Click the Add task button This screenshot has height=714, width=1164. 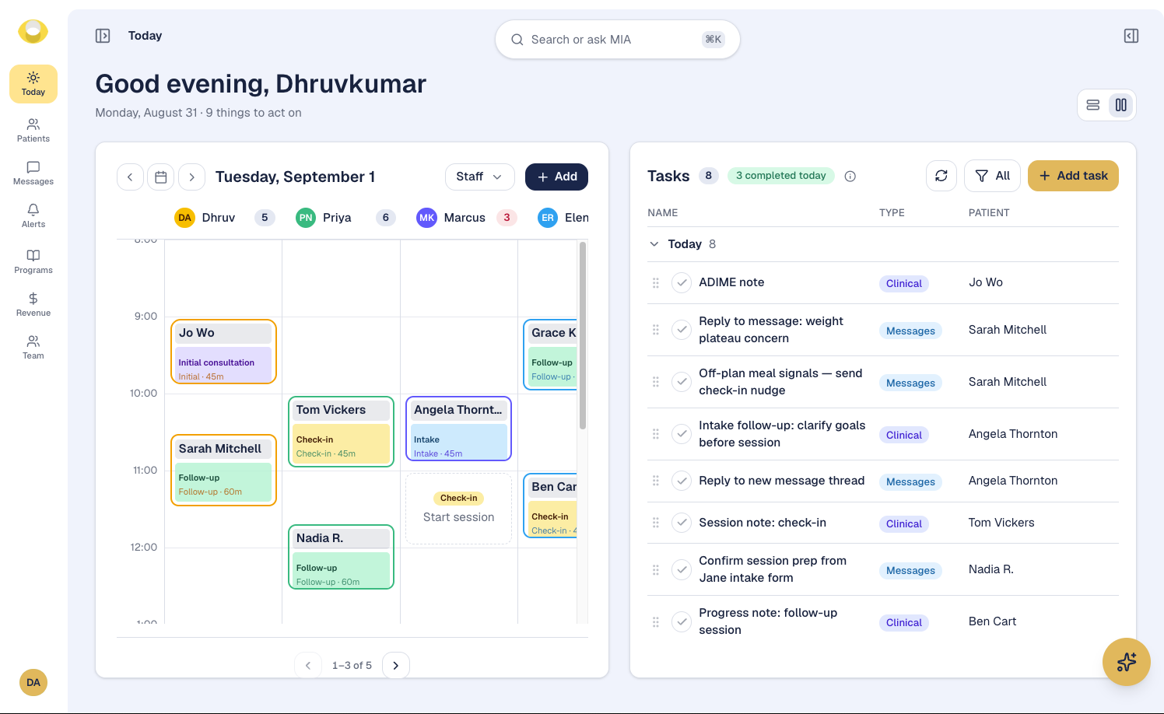(x=1073, y=176)
